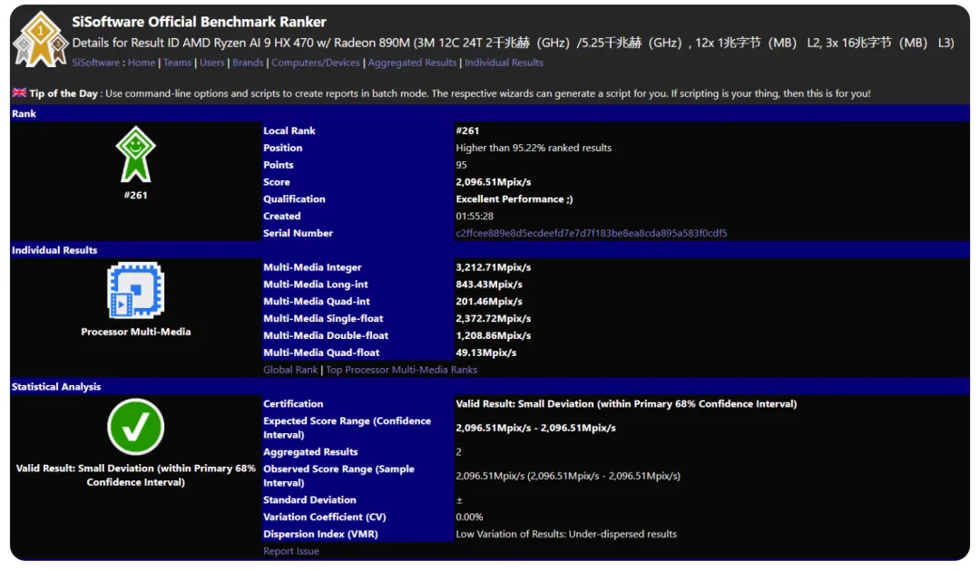Screen dimensions: 980x570
Task: Browse the Brands section
Action: 247,63
